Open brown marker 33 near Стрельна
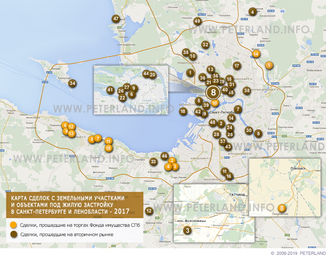The width and height of the screenshot is (326, 256). [x=153, y=161]
